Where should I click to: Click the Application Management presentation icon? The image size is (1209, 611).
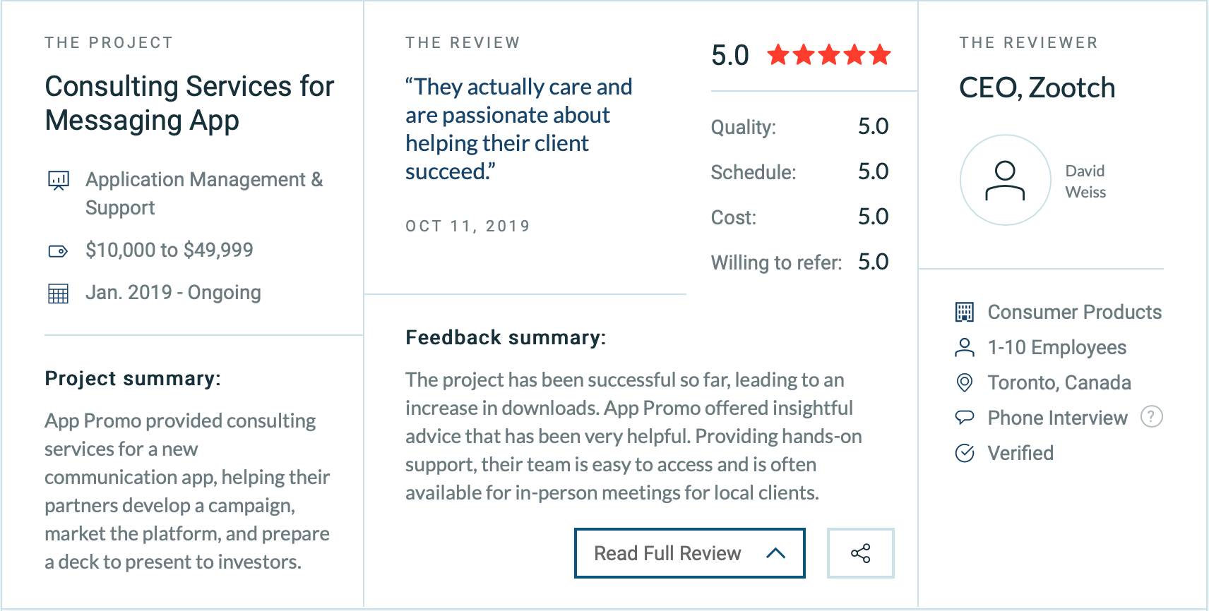point(58,180)
